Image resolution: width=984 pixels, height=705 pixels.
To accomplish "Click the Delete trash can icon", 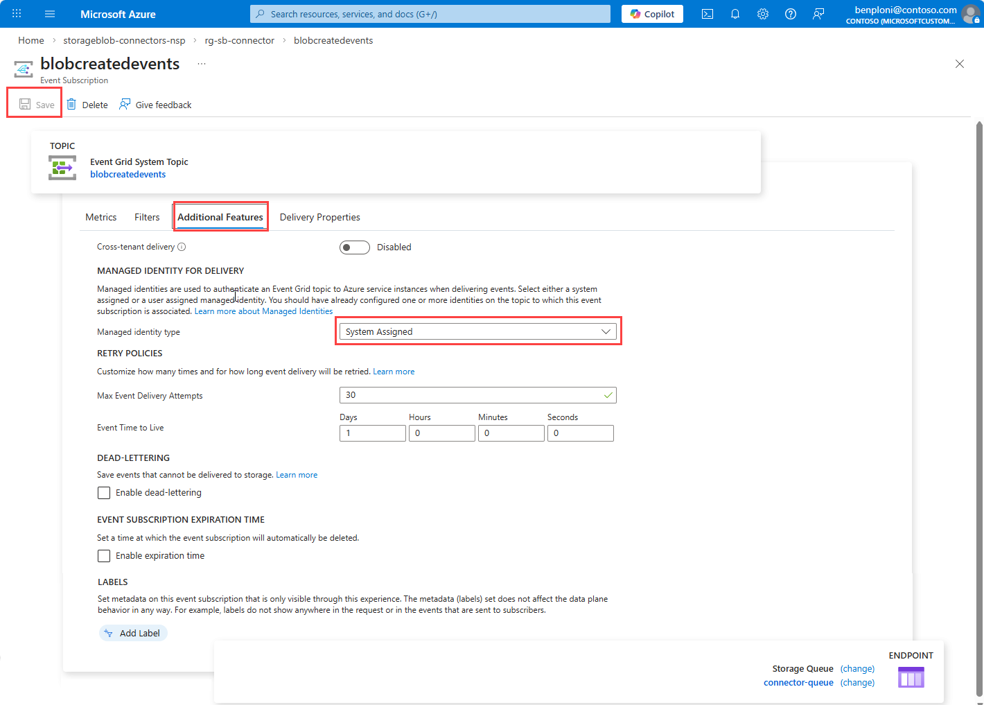I will coord(71,104).
